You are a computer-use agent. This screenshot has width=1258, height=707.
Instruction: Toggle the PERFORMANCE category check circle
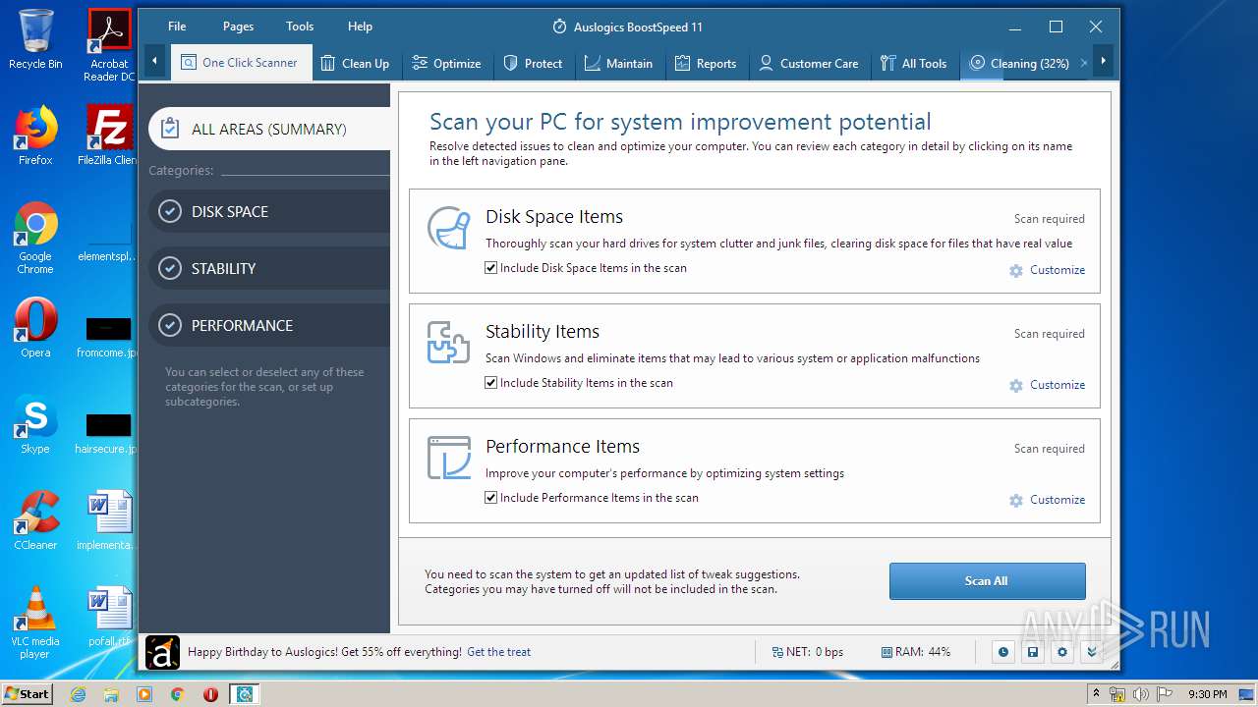(x=170, y=325)
